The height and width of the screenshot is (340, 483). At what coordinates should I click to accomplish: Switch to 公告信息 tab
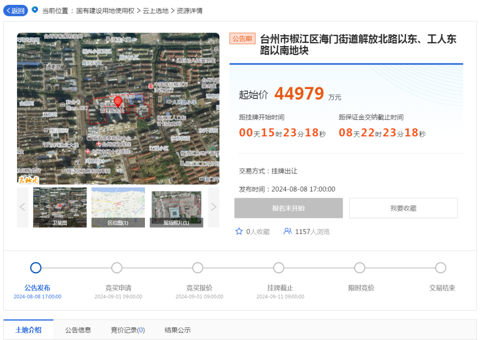78,330
